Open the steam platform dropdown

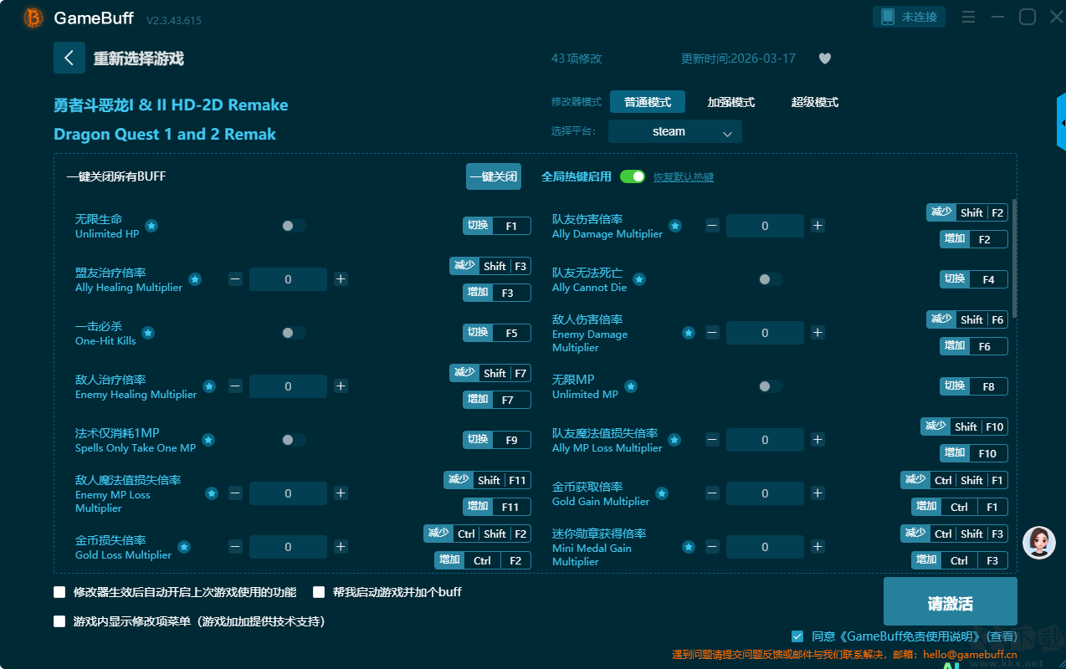(675, 131)
